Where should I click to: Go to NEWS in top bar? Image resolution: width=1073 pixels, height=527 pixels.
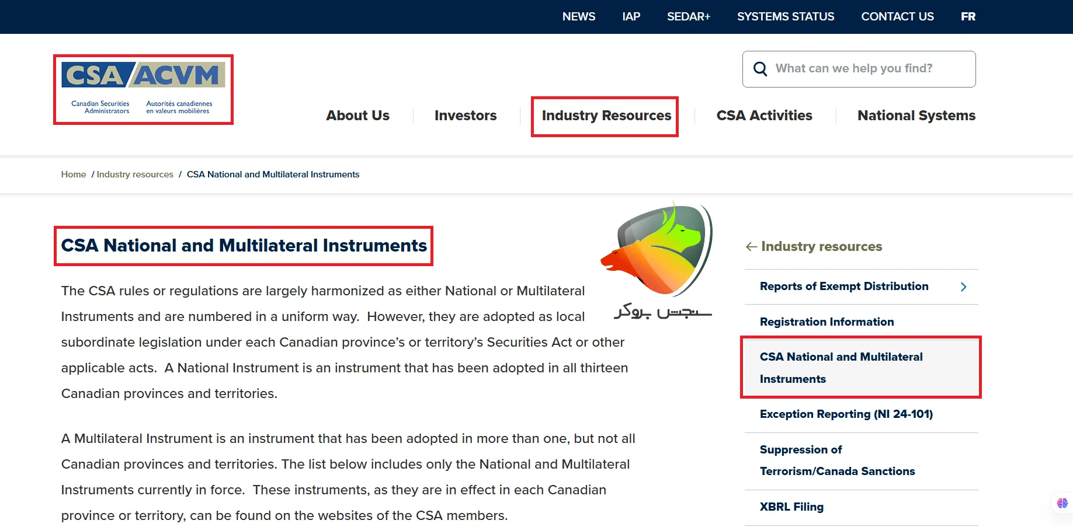pyautogui.click(x=578, y=16)
